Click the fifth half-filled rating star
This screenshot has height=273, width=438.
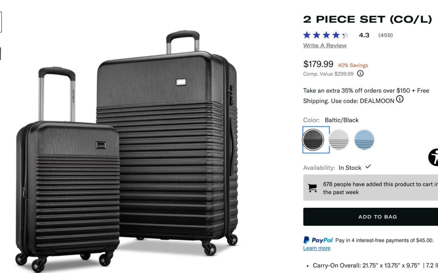pos(346,35)
